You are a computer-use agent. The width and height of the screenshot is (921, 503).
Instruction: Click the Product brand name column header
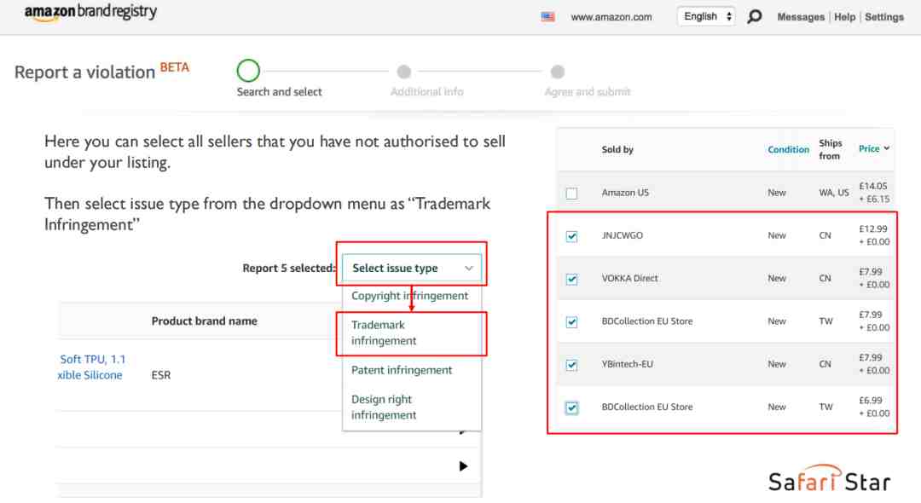pos(205,321)
